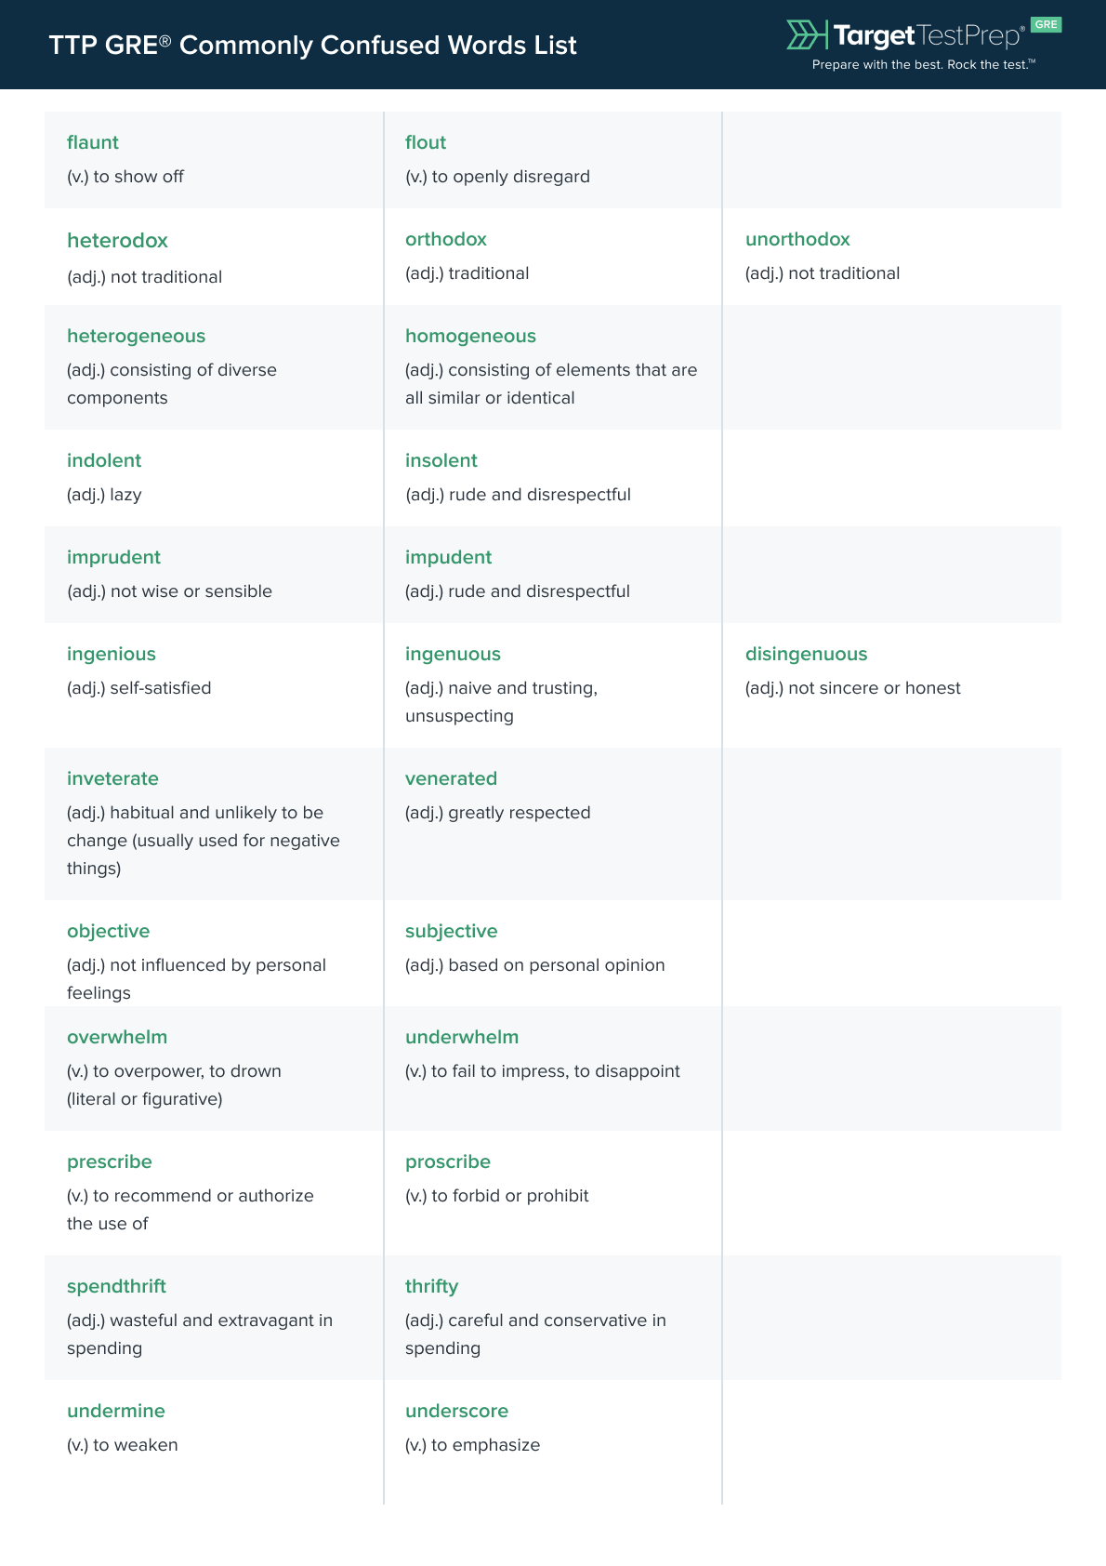This screenshot has height=1566, width=1106.
Task: Click the Target Test Prep brand name
Action: [x=928, y=35]
